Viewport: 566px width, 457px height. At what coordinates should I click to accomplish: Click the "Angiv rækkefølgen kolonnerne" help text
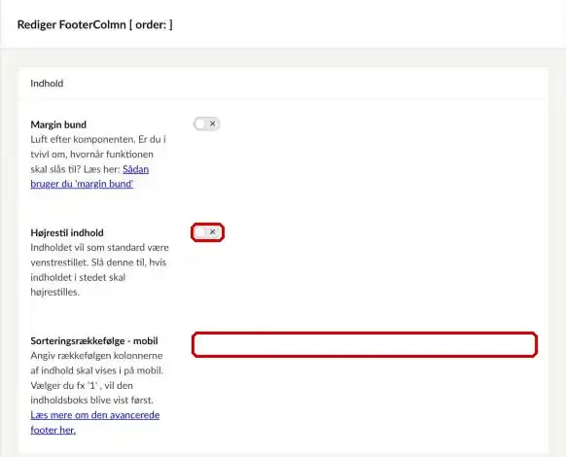[96, 356]
